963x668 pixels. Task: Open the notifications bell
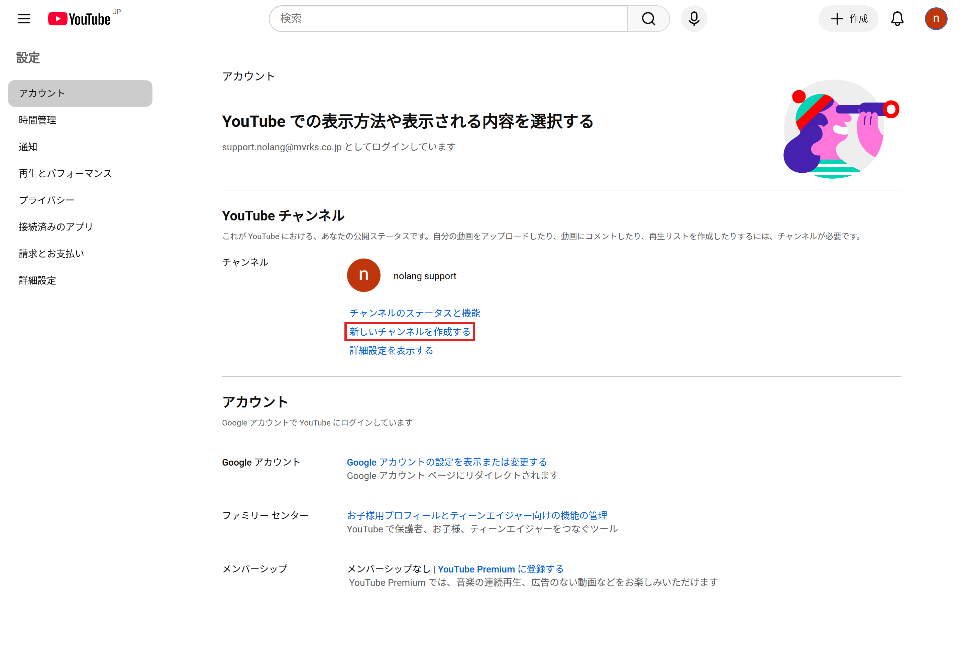click(x=897, y=19)
